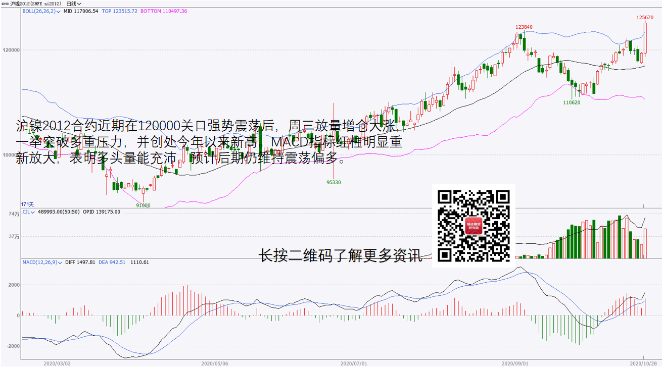Click the chain link icon beside contract name
The width and height of the screenshot is (662, 368).
coord(6,4)
